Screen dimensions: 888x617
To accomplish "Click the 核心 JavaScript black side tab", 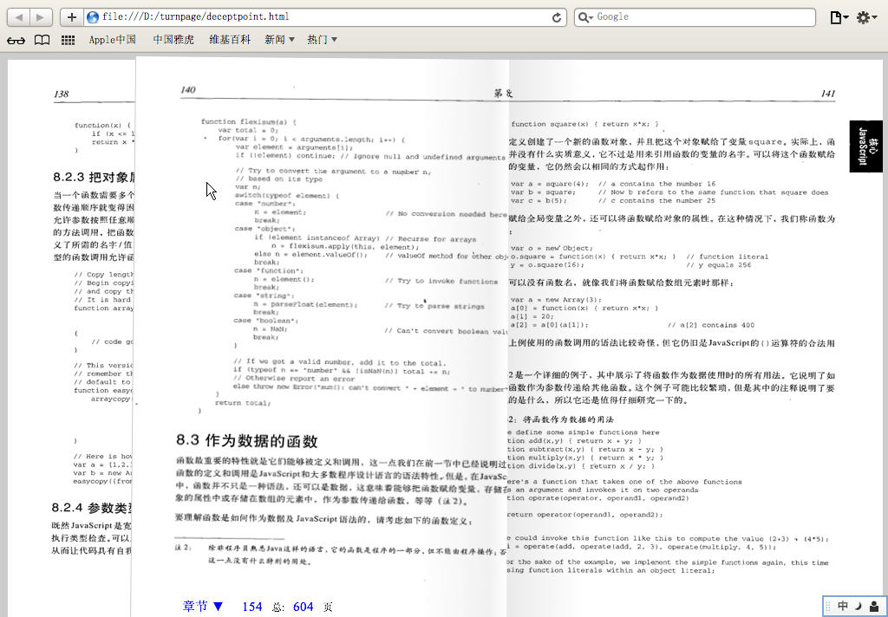I will point(866,146).
